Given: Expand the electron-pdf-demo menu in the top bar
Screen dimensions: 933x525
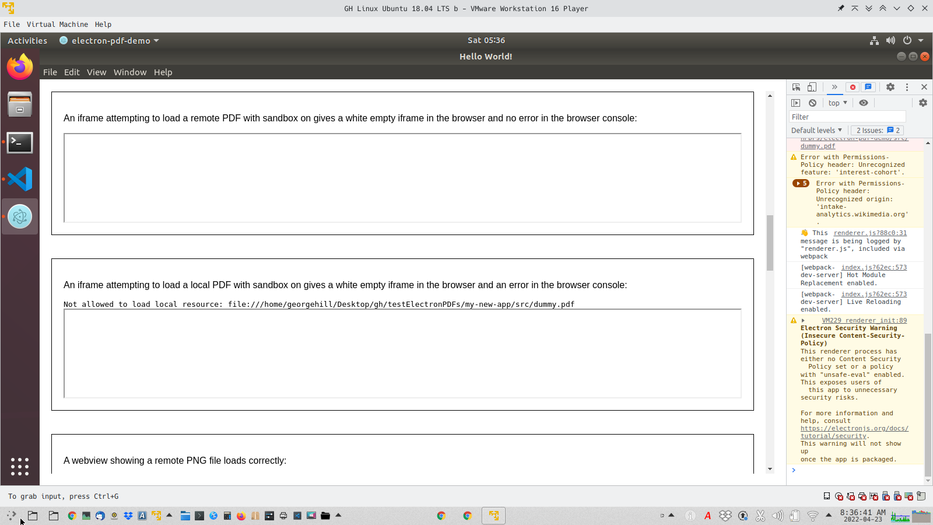Looking at the screenshot, I should [111, 40].
